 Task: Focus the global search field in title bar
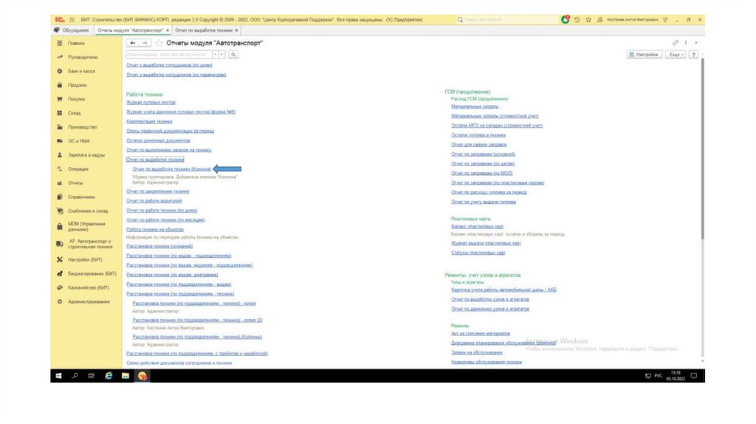point(507,20)
